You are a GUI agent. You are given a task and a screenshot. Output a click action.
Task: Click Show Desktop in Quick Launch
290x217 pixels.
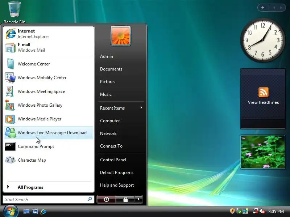coord(26,212)
